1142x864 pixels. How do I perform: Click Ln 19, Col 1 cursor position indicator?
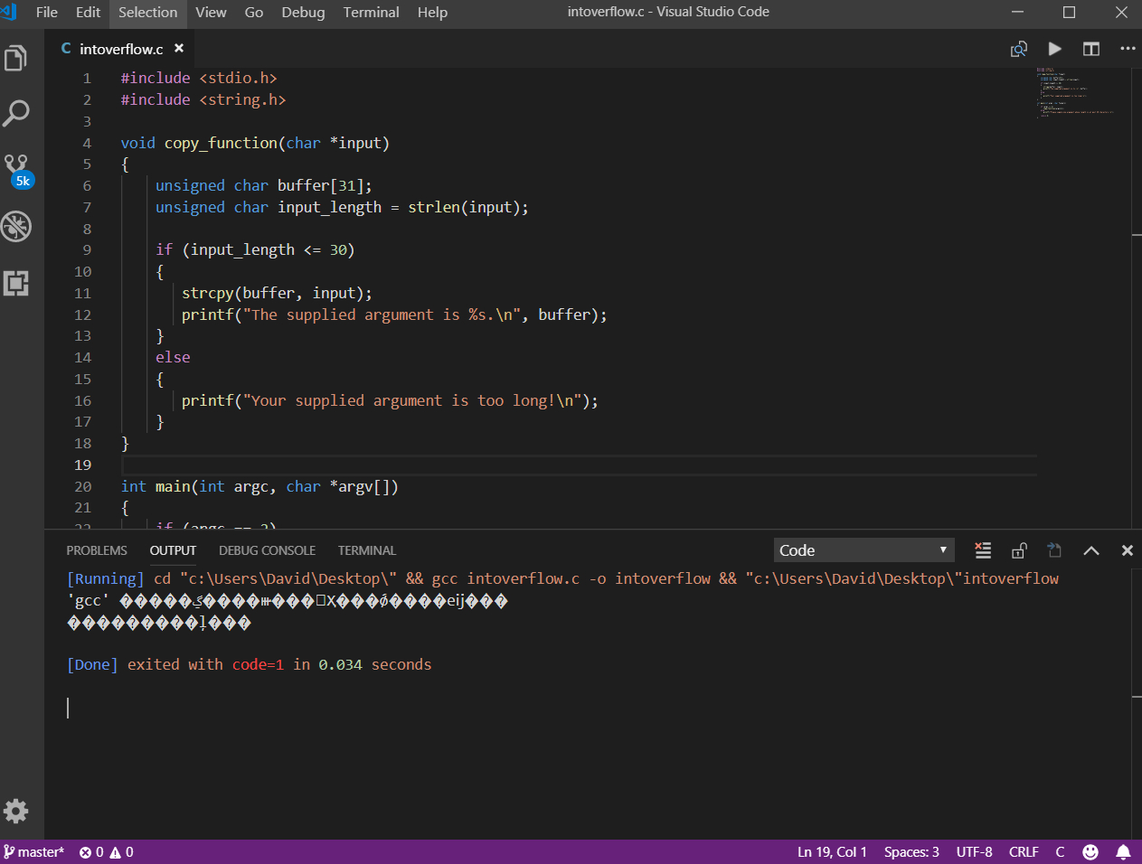coord(832,852)
